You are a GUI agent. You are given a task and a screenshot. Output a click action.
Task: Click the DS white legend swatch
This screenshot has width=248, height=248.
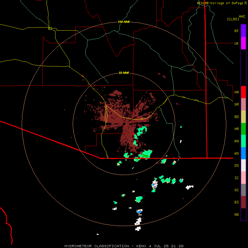click(x=243, y=165)
